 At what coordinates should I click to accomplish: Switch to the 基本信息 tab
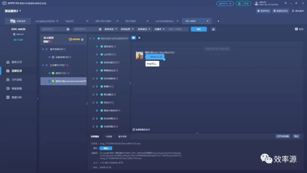pyautogui.click(x=122, y=136)
